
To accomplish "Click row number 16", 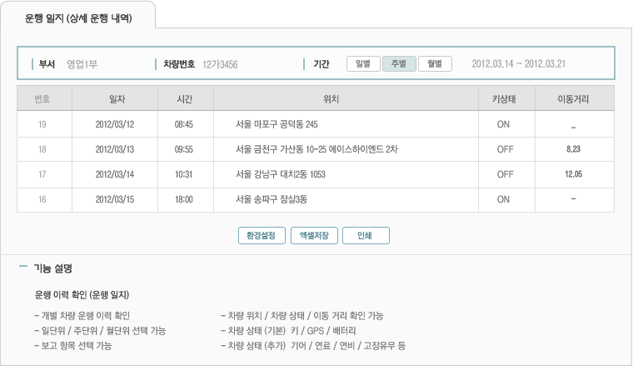I will pos(42,199).
